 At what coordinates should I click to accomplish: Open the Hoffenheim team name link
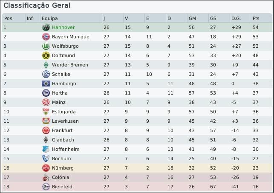[65, 149]
